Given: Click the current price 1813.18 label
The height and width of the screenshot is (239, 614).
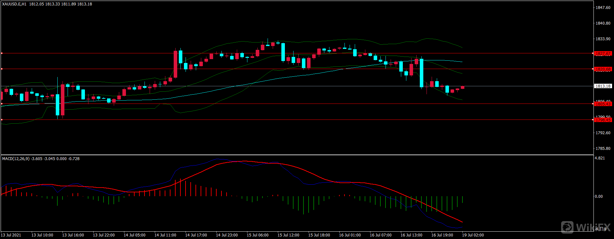Looking at the screenshot, I should point(603,86).
